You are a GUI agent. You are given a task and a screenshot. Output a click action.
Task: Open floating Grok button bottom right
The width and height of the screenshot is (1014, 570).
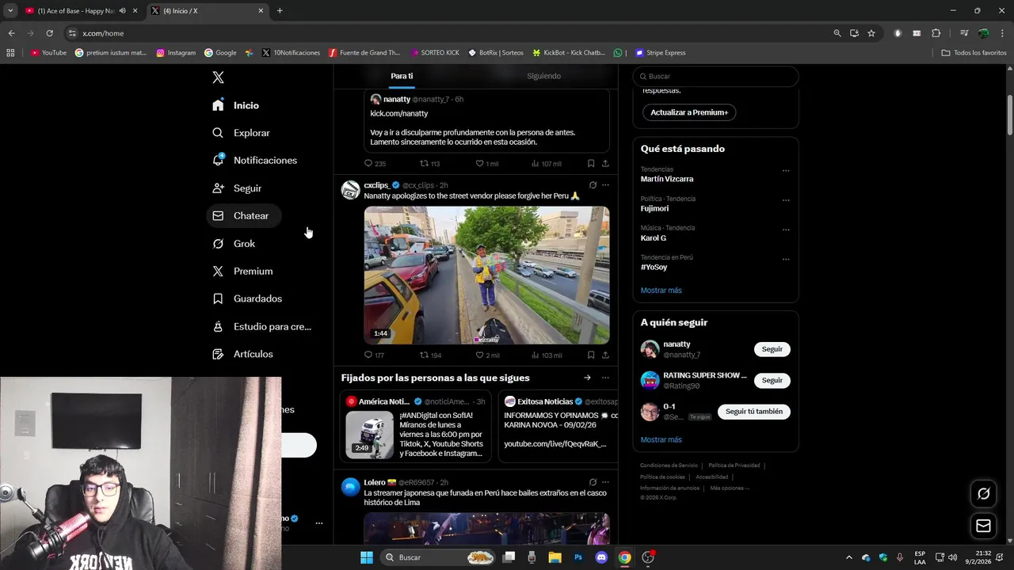983,493
